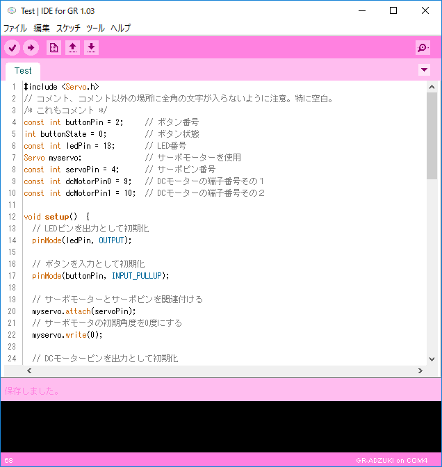
Task: Open the スケッチ menu
Action: [68, 28]
